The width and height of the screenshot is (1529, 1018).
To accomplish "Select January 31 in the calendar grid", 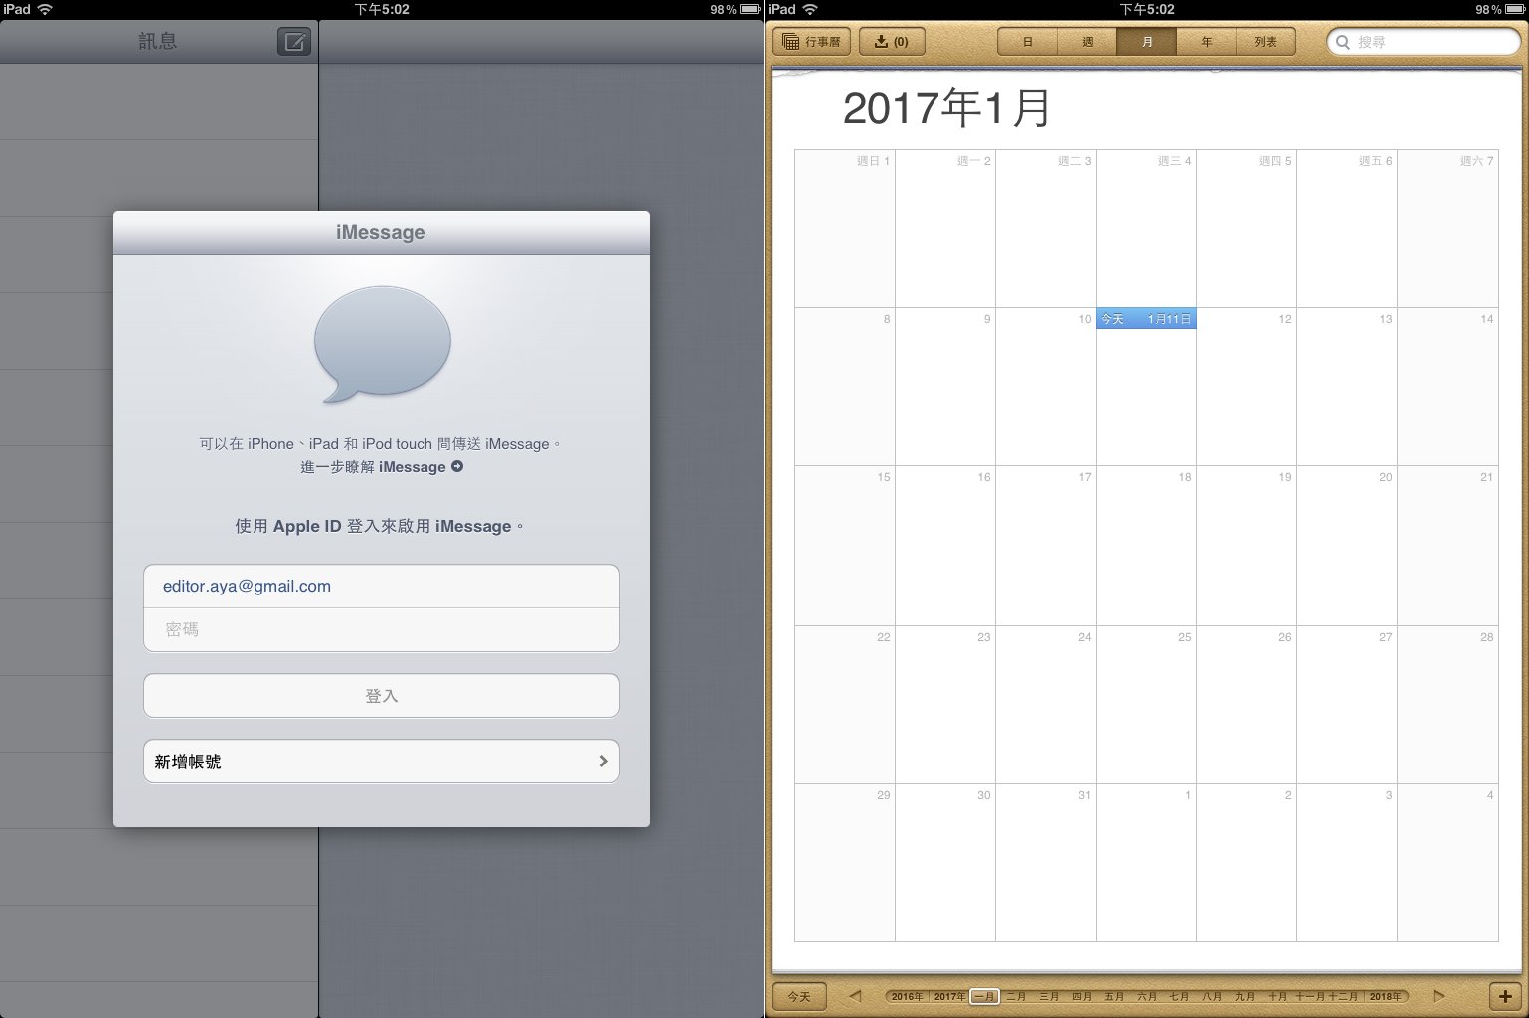I will pos(1046,863).
